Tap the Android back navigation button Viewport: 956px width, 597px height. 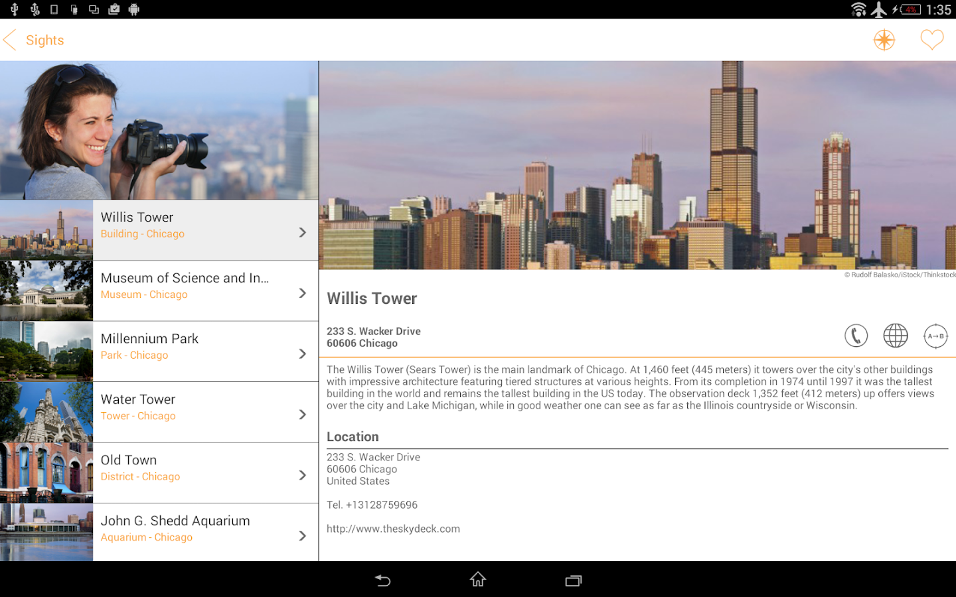[382, 580]
